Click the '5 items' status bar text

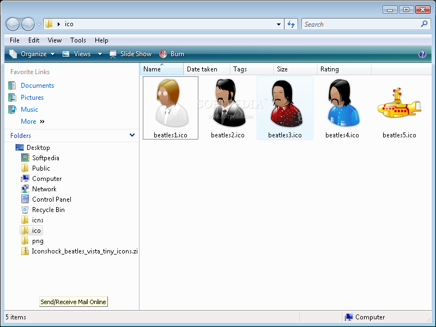(16, 317)
